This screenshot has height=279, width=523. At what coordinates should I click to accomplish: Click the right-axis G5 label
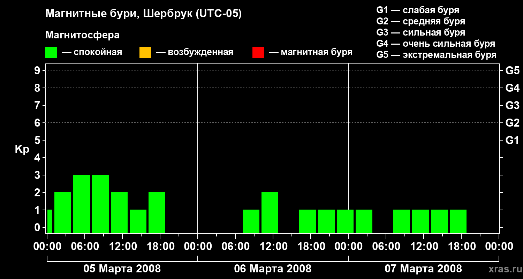512,70
